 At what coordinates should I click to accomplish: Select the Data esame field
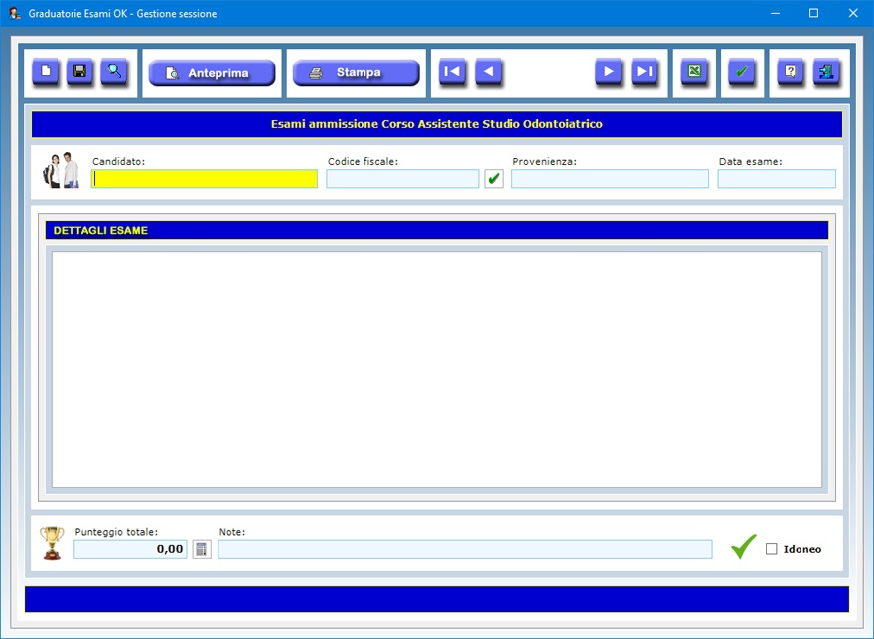[x=777, y=179]
